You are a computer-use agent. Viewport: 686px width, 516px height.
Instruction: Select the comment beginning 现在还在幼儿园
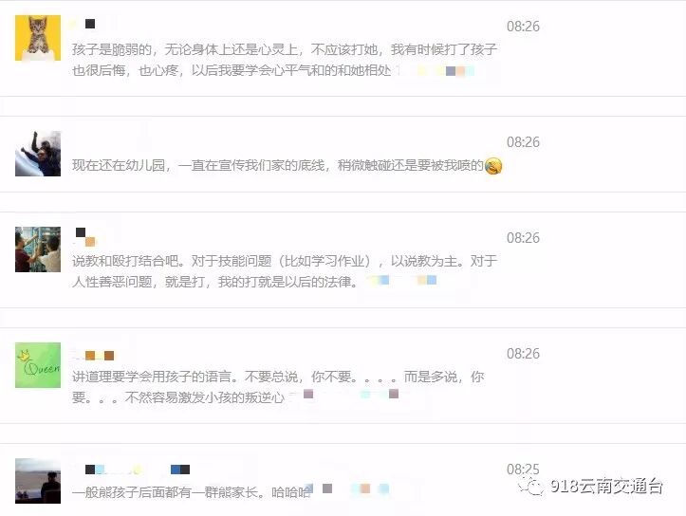coord(278,165)
